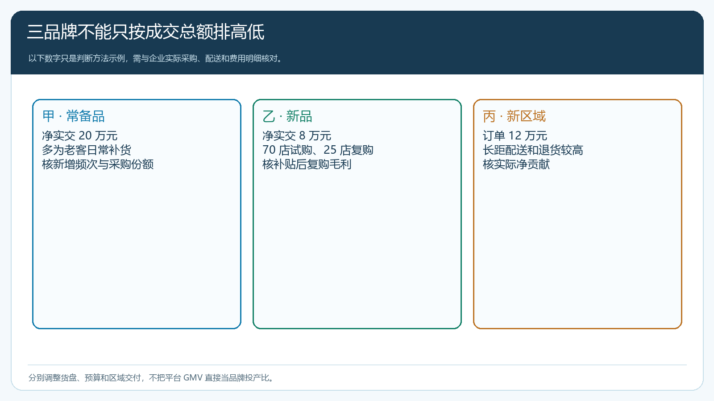Click empty area inside the green-bordered card
714x401 pixels.
click(x=357, y=250)
